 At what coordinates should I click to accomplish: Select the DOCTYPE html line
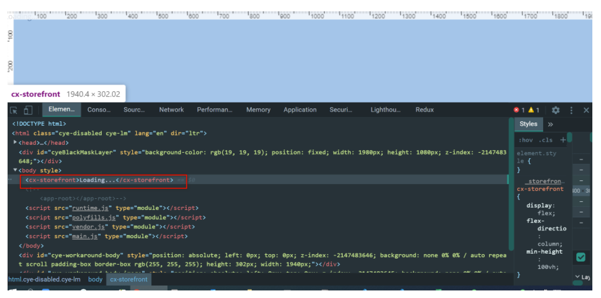coord(39,124)
